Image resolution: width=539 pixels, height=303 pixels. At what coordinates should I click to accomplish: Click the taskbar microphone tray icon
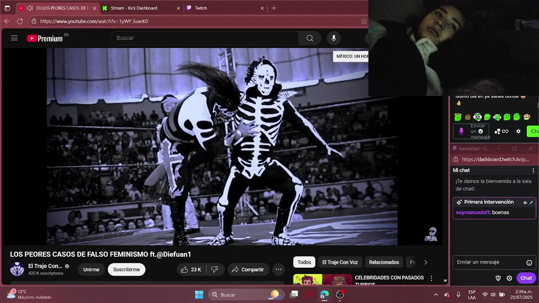459,295
